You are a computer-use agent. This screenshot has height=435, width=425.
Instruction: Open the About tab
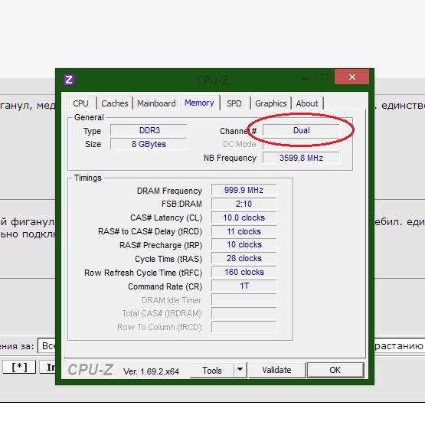coord(307,103)
